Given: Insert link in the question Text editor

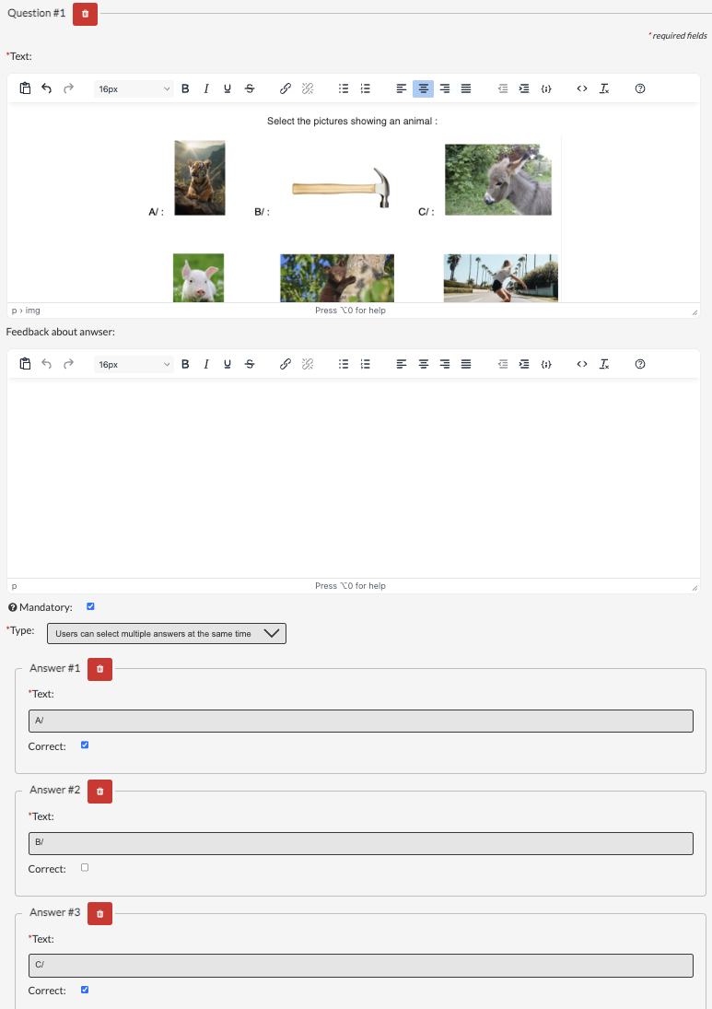Looking at the screenshot, I should click(286, 88).
